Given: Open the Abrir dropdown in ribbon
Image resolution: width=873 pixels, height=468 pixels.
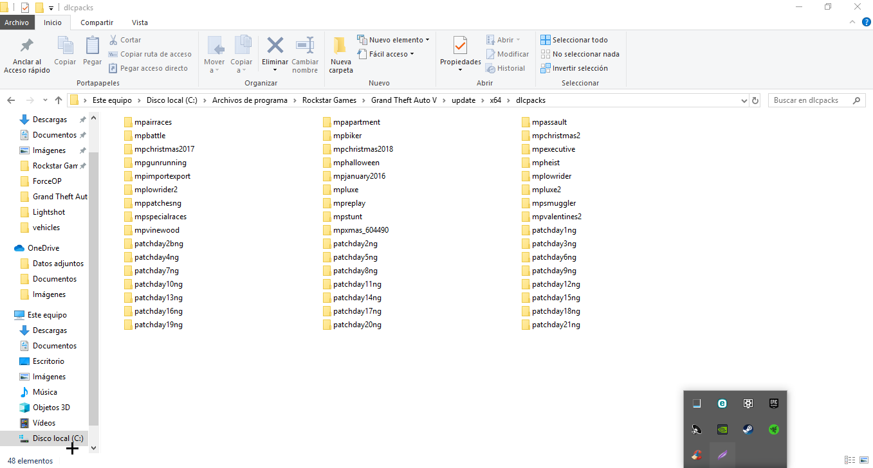Looking at the screenshot, I should (x=503, y=40).
